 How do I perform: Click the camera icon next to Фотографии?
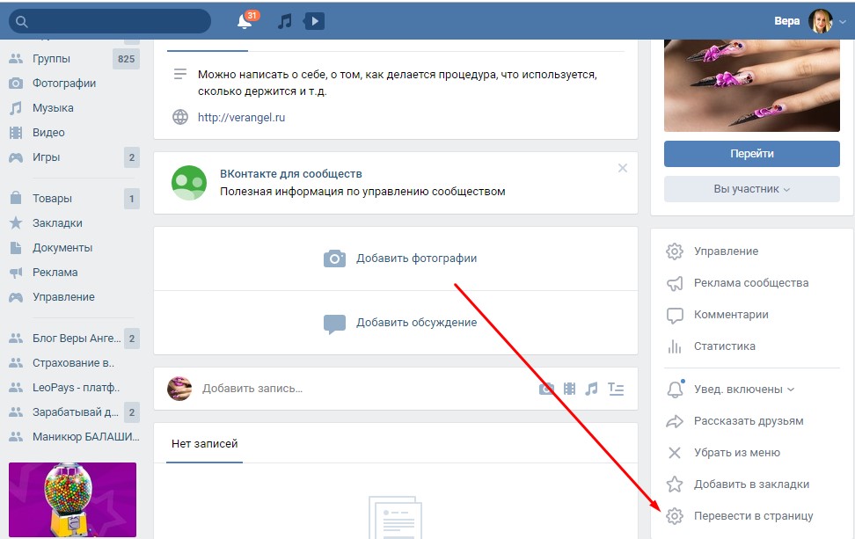[16, 83]
